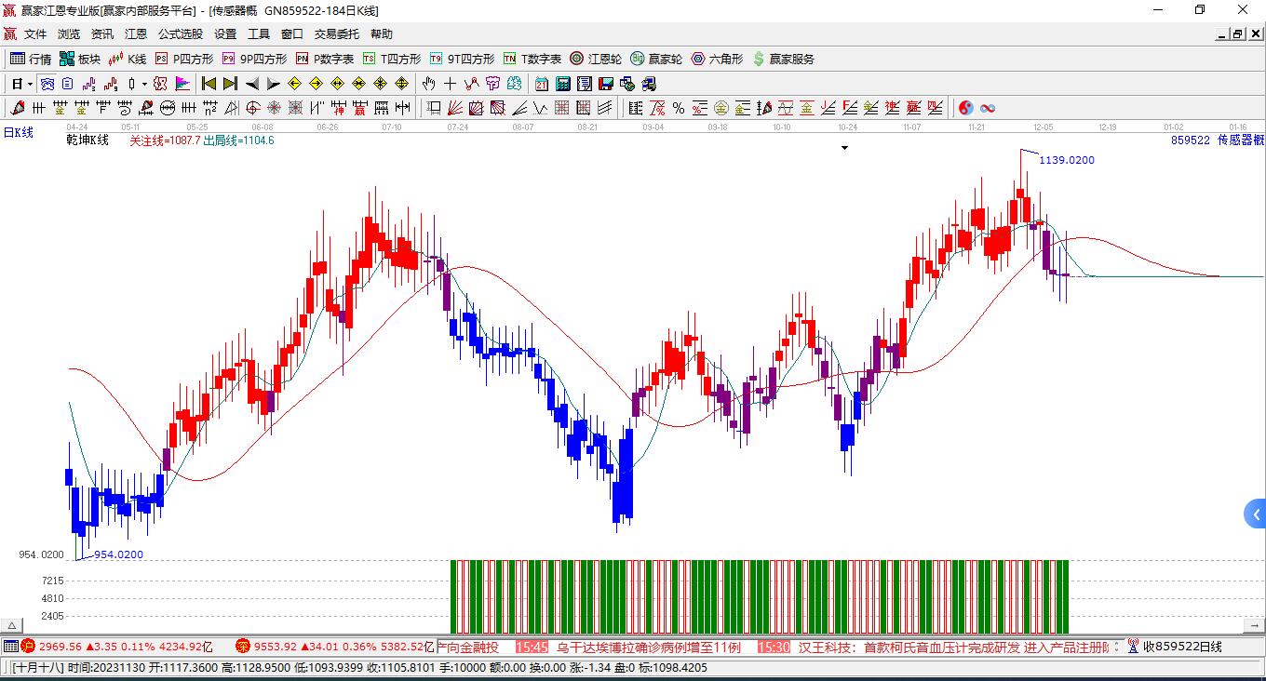1266x681 pixels.
Task: Click the 日K线 period label
Action: click(18, 132)
